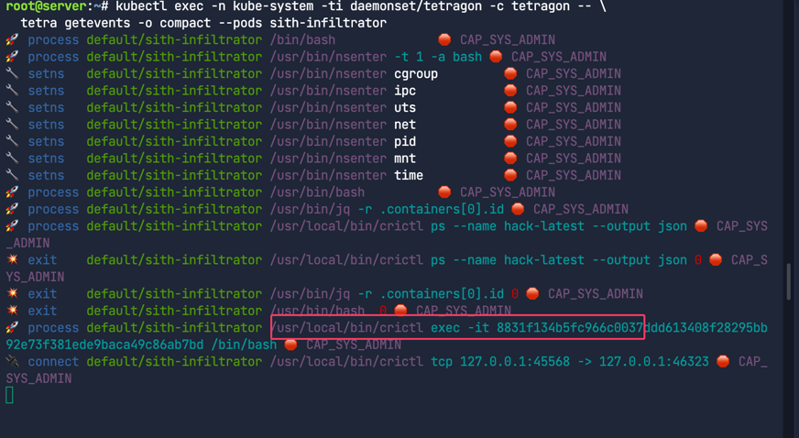Click the mnt namespace text
Screen dimensions: 799x438
click(405, 159)
